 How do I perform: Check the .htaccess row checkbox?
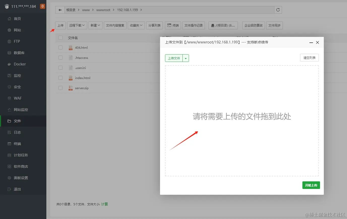tap(60, 58)
